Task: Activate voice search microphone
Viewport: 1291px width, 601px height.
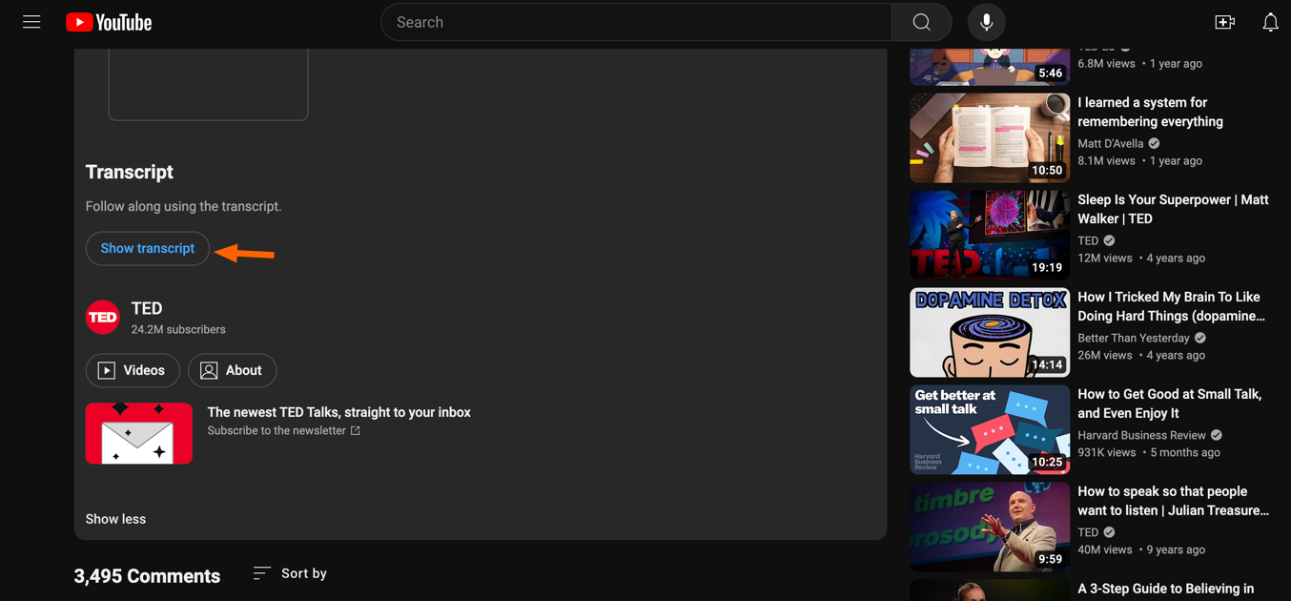Action: click(986, 22)
